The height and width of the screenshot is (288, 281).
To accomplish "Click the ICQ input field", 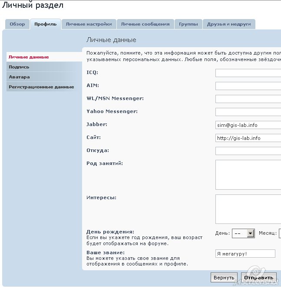I will tap(248, 73).
